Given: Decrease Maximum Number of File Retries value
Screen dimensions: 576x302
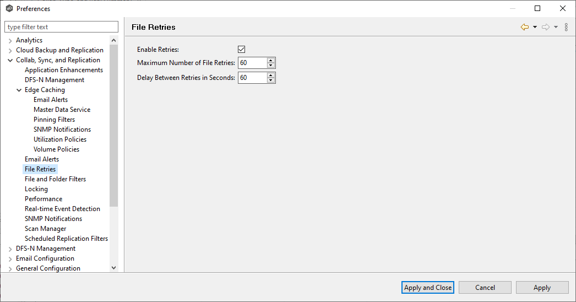Looking at the screenshot, I should coord(270,66).
